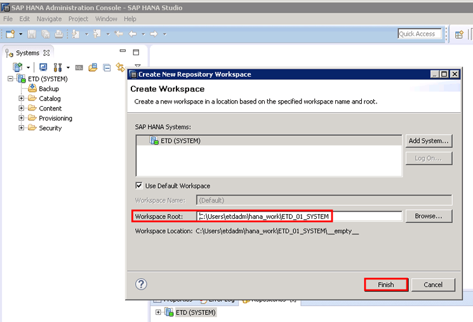Click the Add System icon in Systems toolbar
Image resolution: width=473 pixels, height=322 pixels.
17,67
